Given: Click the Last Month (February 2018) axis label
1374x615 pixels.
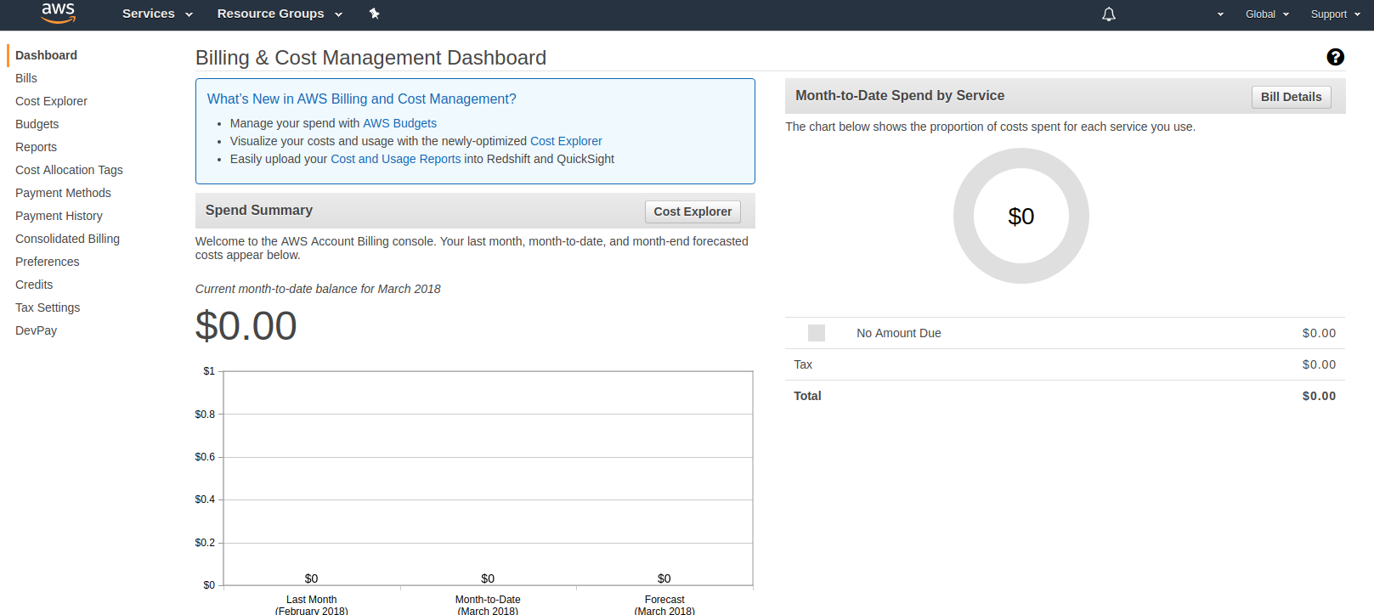Looking at the screenshot, I should 311,605.
